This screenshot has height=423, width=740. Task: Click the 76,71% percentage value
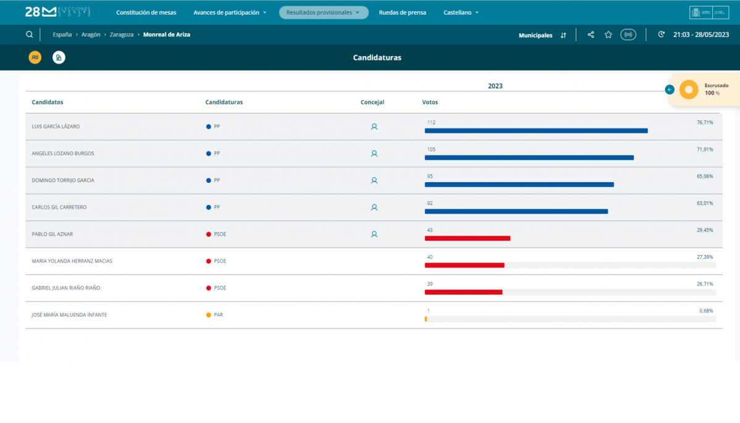[x=705, y=122]
